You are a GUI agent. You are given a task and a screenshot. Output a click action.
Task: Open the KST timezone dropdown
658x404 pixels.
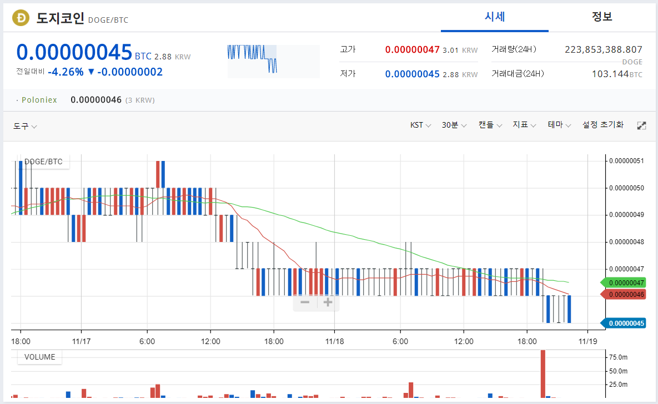pos(420,125)
